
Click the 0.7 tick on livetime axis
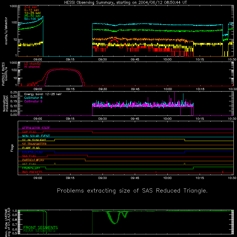[15, 224]
